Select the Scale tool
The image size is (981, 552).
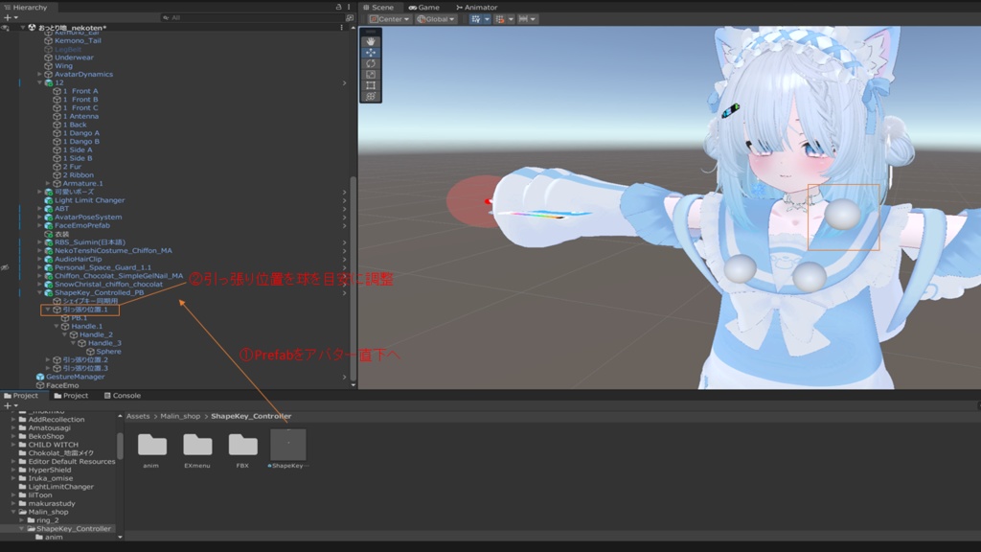click(371, 75)
